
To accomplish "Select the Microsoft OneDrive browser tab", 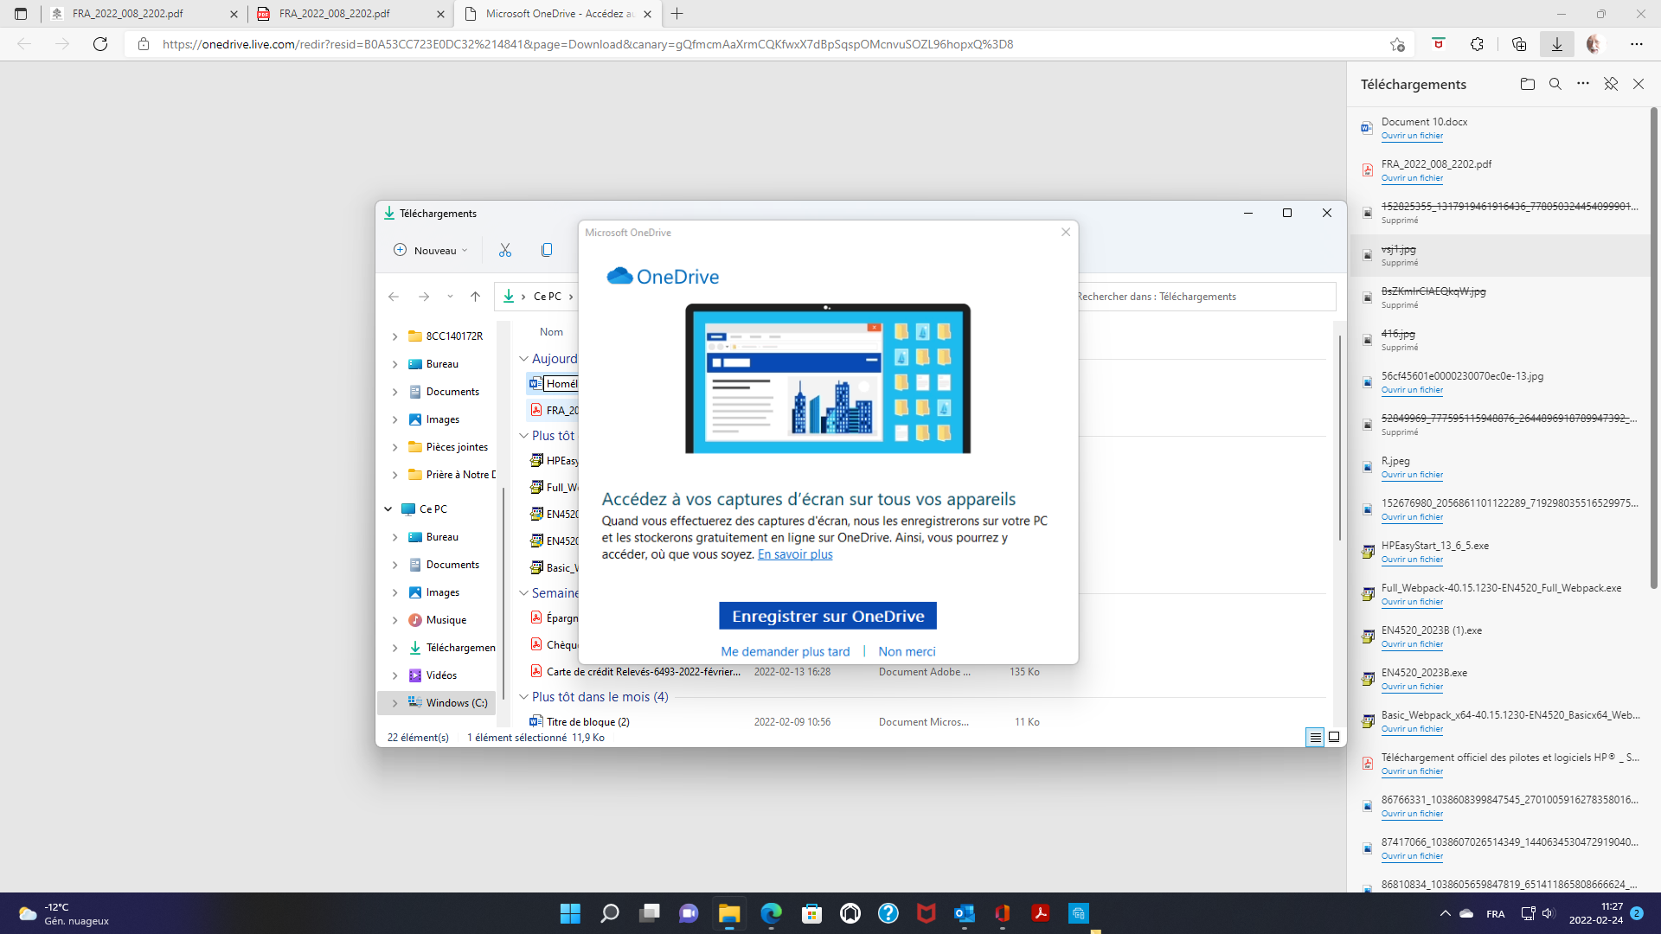I will click(554, 14).
